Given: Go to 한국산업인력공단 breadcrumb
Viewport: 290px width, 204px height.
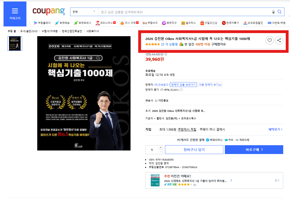Looking at the screenshot, I should 72,31.
